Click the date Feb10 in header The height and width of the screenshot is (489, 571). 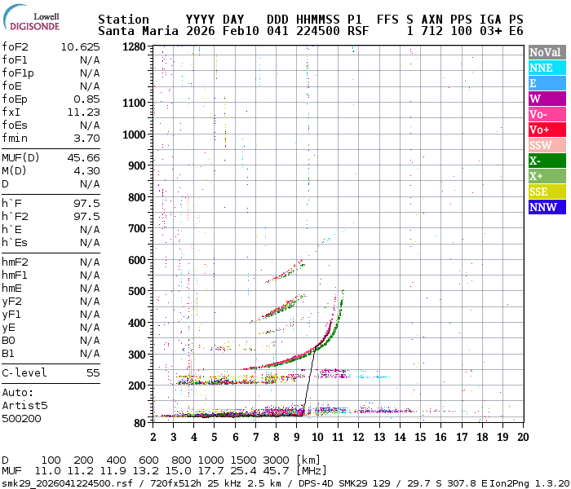(x=241, y=31)
